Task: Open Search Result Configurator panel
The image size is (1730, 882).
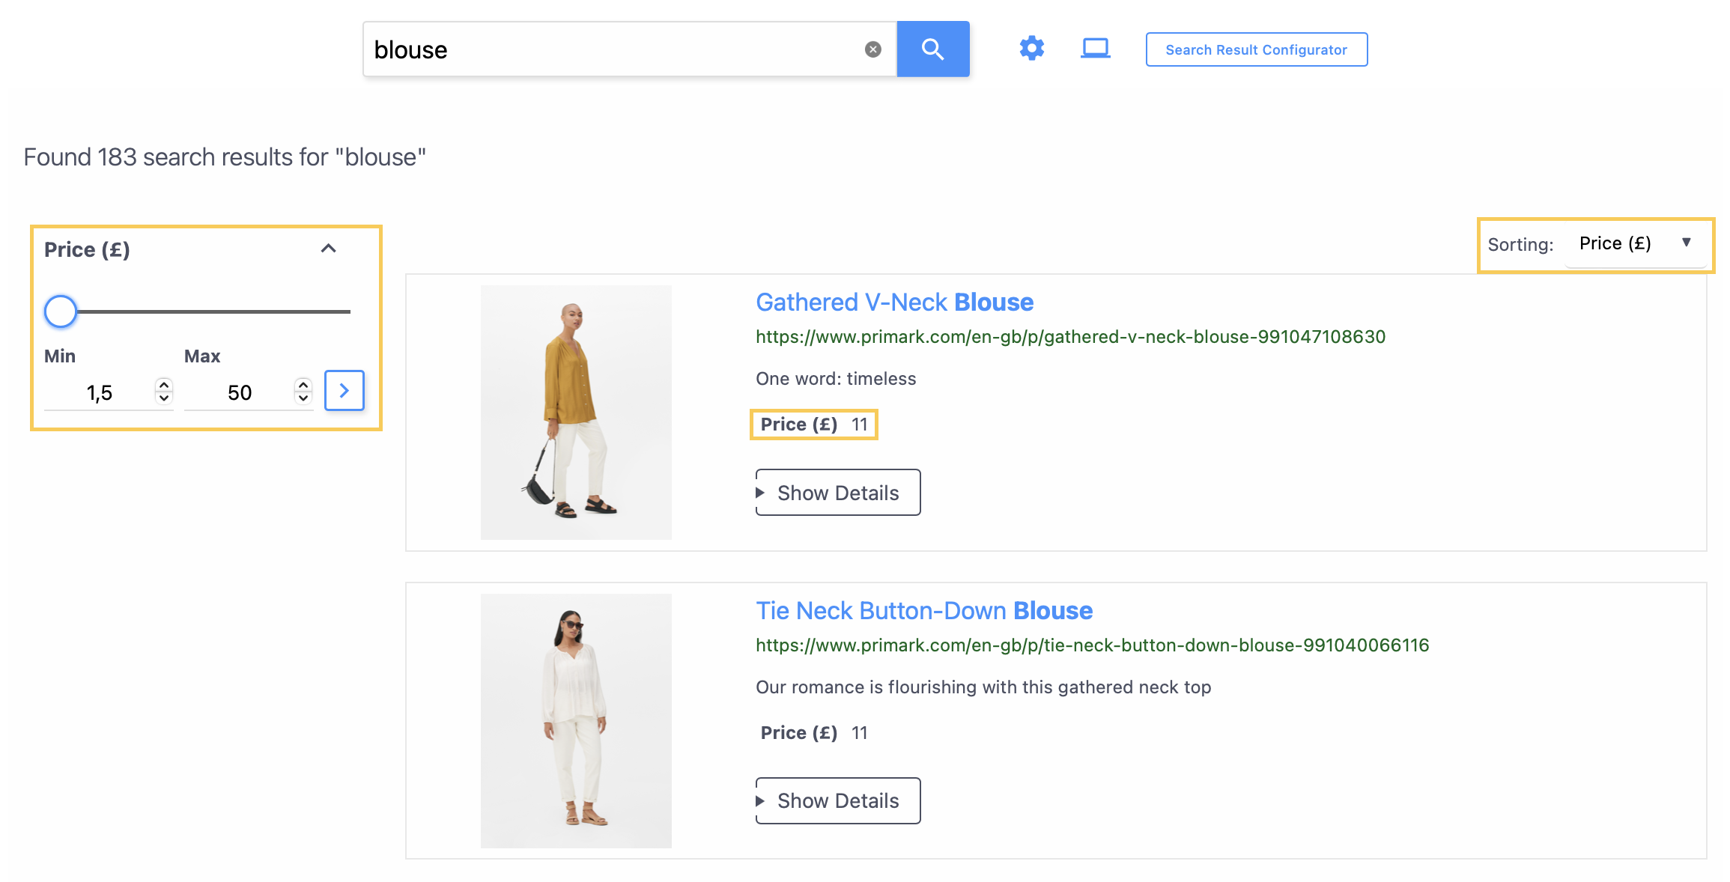Action: (1255, 49)
